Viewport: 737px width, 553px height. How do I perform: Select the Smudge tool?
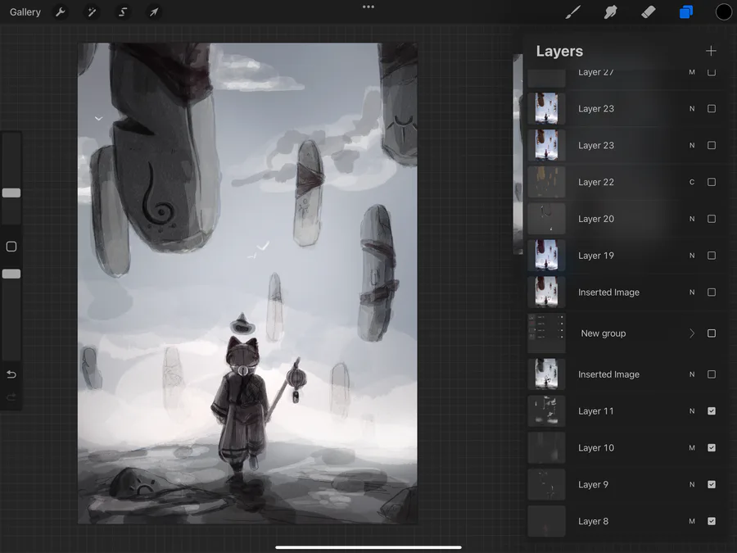tap(610, 12)
